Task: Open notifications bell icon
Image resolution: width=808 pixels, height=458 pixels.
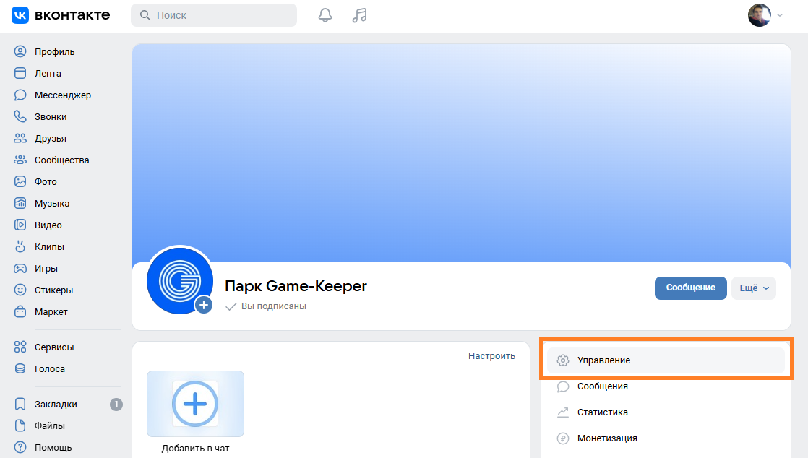Action: coord(325,15)
